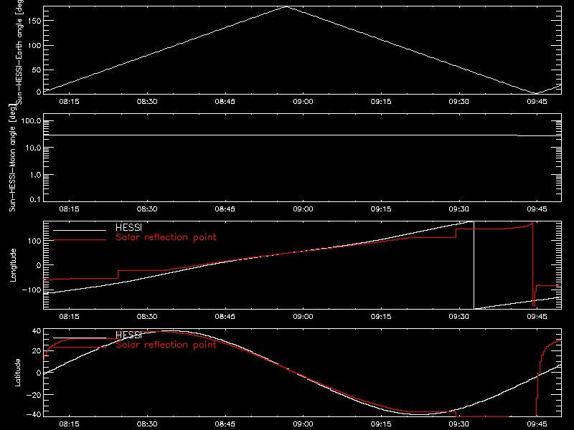Click "08:15" under the Earth angle plot

tap(69, 102)
